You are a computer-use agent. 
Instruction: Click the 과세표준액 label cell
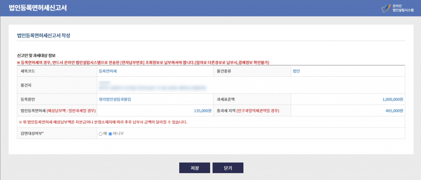click(x=252, y=99)
